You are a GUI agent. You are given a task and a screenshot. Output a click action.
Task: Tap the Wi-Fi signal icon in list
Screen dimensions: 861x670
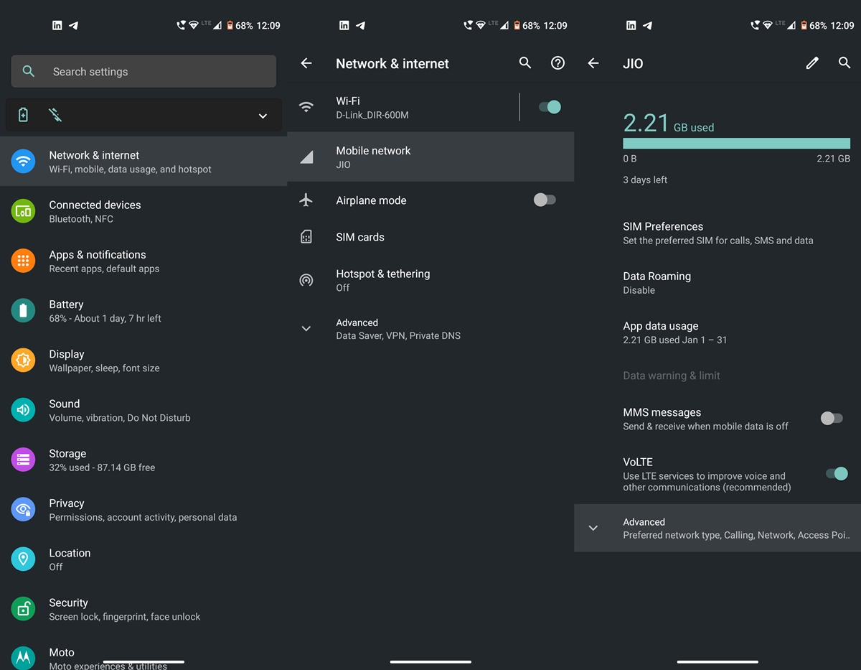pyautogui.click(x=306, y=107)
